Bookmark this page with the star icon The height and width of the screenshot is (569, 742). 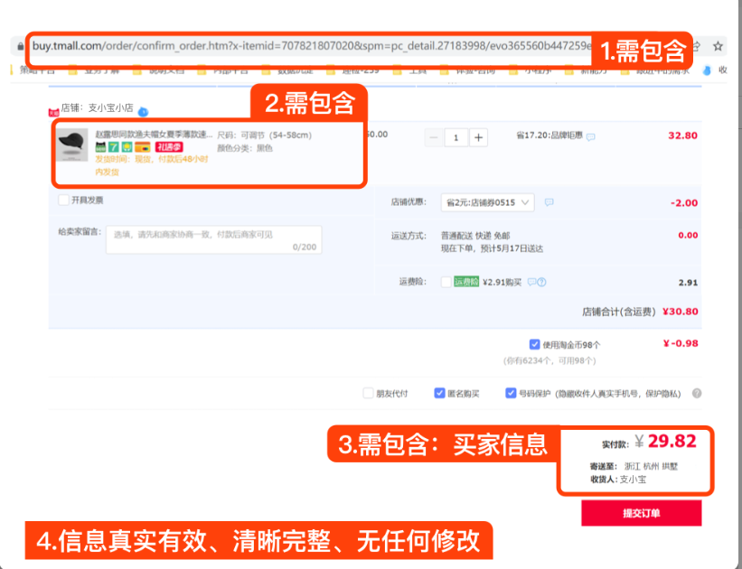tap(718, 46)
